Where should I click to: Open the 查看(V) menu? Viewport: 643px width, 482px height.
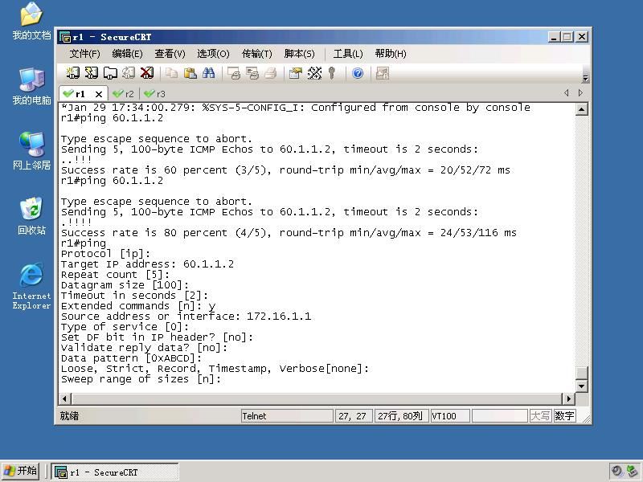point(170,54)
